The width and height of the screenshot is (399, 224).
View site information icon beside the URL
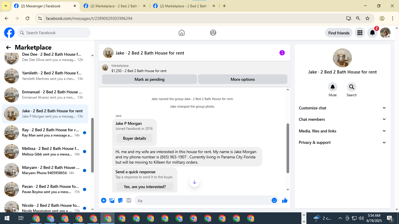pyautogui.click(x=40, y=18)
